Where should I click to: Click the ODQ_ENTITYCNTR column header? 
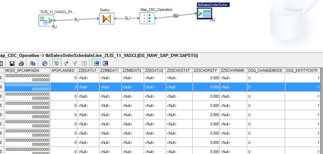(303, 70)
